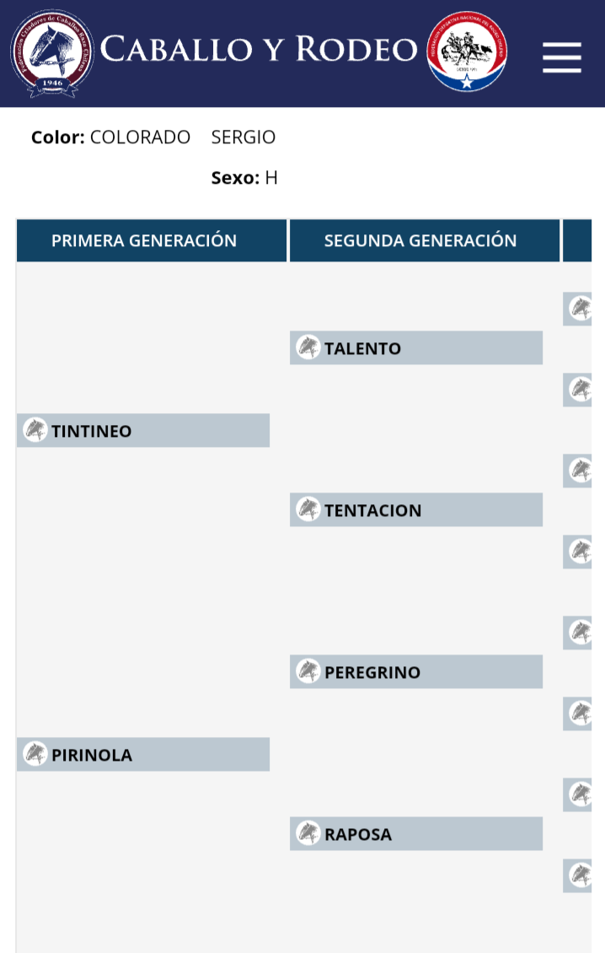Viewport: 605px width, 953px height.
Task: Select the topmost third-generation horse entry
Action: pyautogui.click(x=578, y=309)
